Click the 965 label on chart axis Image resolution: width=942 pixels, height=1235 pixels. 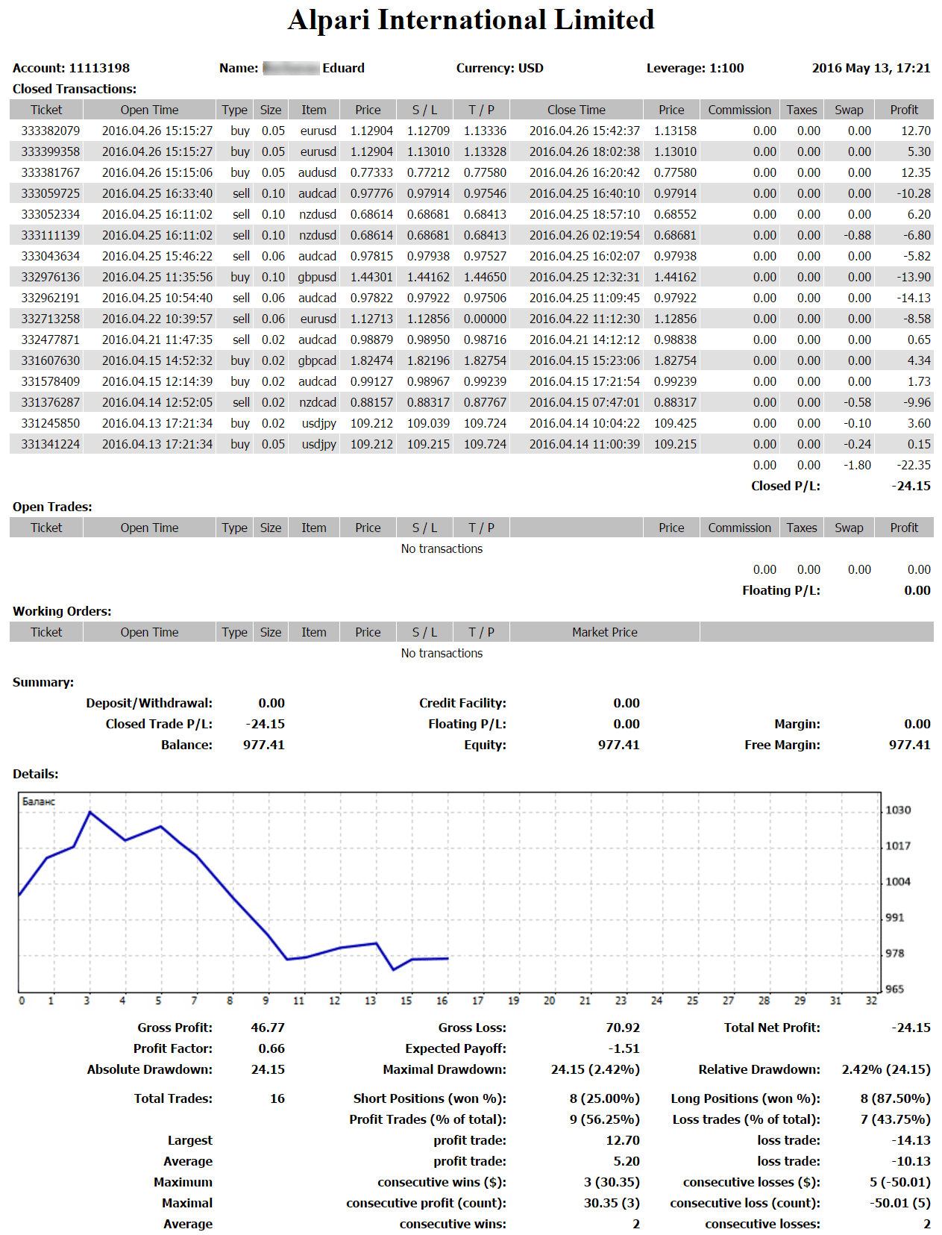(x=894, y=989)
